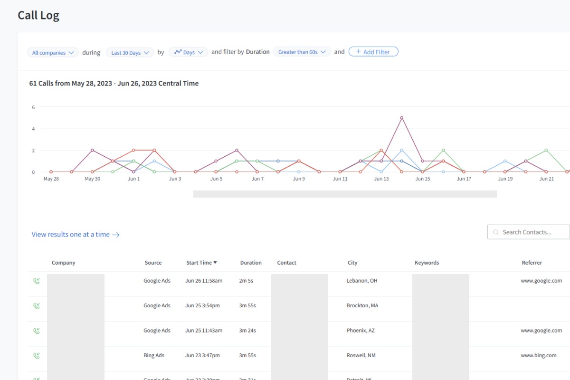Click the Phoenix, AZ city cell

coord(361,331)
